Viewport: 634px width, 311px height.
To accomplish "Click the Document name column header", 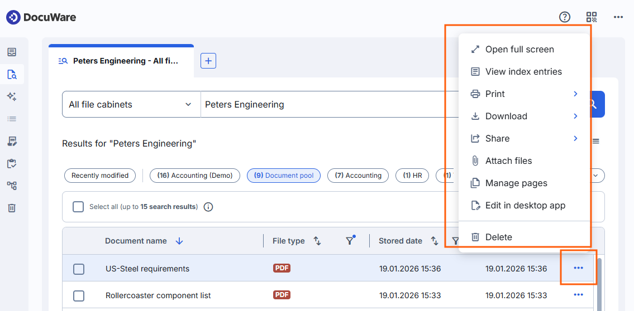I will pyautogui.click(x=136, y=241).
